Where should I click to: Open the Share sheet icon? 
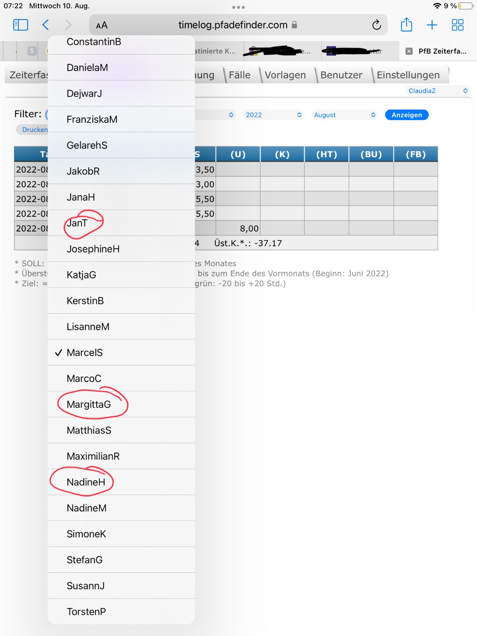pos(406,25)
